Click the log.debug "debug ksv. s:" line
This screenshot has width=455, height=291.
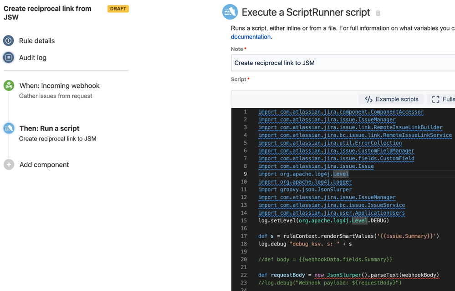[305, 244]
